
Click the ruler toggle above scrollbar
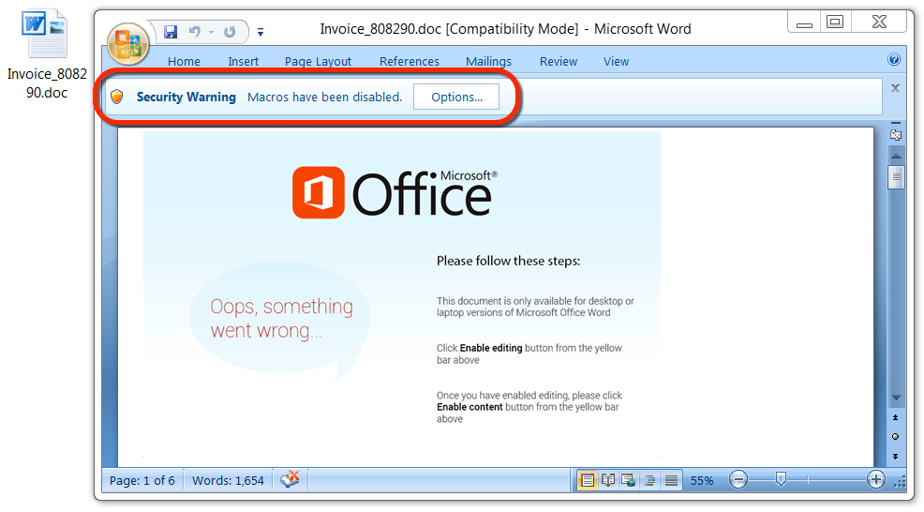click(896, 133)
